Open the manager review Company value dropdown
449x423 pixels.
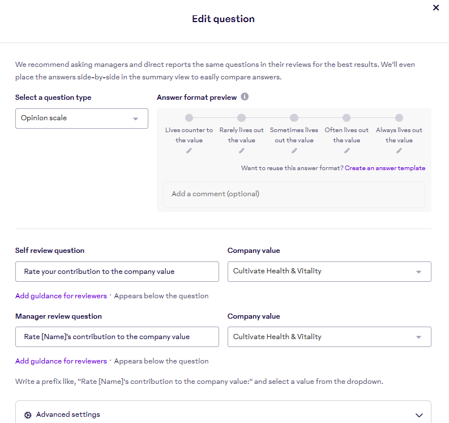pos(329,337)
